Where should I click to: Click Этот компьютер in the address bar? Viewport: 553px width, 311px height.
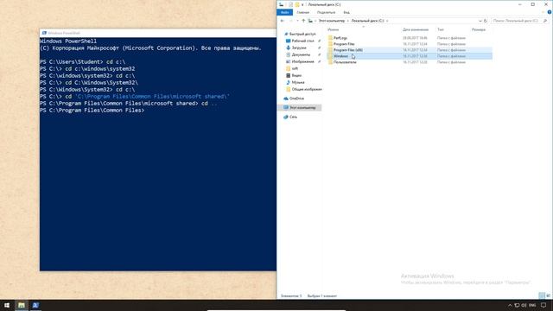[x=332, y=21]
